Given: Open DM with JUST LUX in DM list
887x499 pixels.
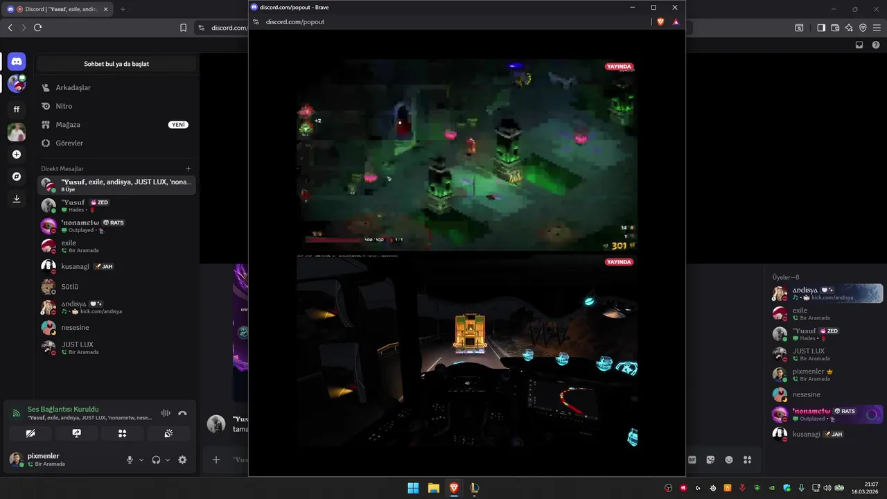Looking at the screenshot, I should coord(116,347).
